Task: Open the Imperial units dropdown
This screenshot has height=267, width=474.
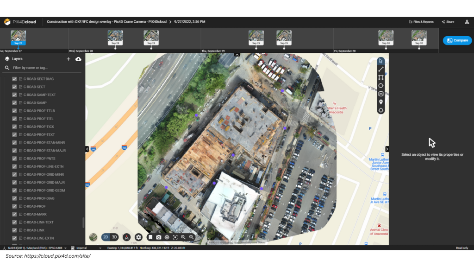Action: click(x=100, y=248)
